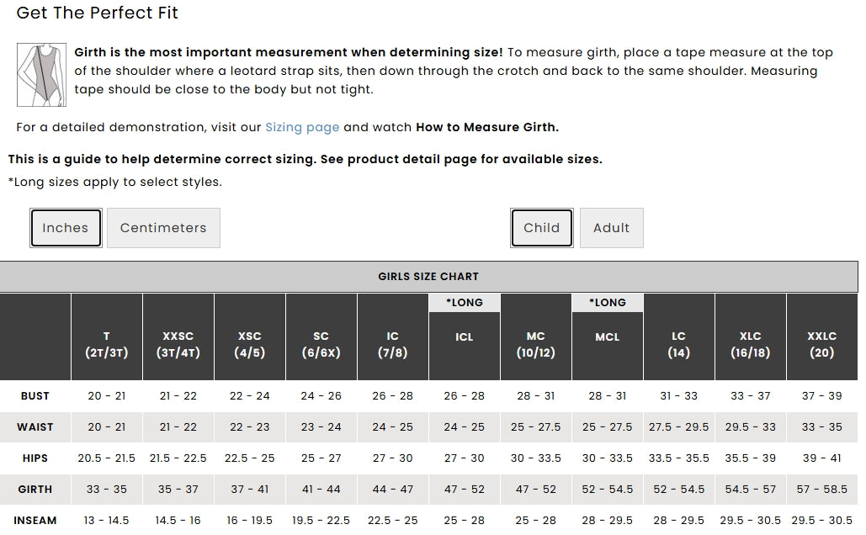Viewport: 866px width, 535px height.
Task: Click the MC (10/12) column header
Action: [536, 336]
